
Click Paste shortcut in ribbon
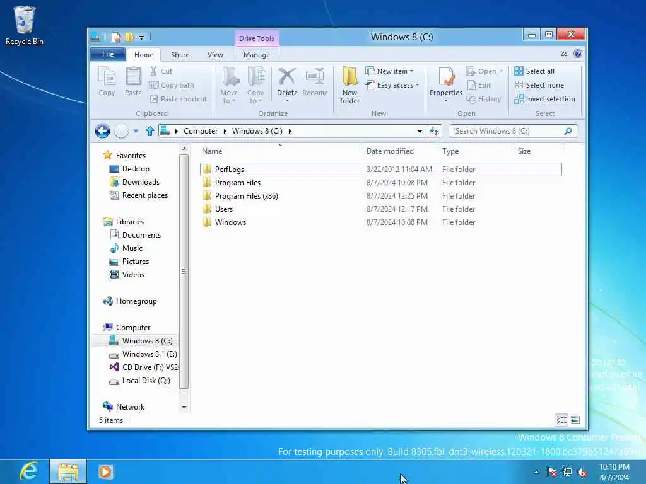pyautogui.click(x=179, y=99)
